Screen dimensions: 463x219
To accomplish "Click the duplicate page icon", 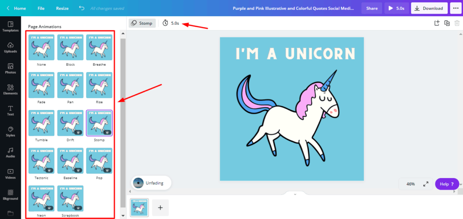I will (x=447, y=23).
